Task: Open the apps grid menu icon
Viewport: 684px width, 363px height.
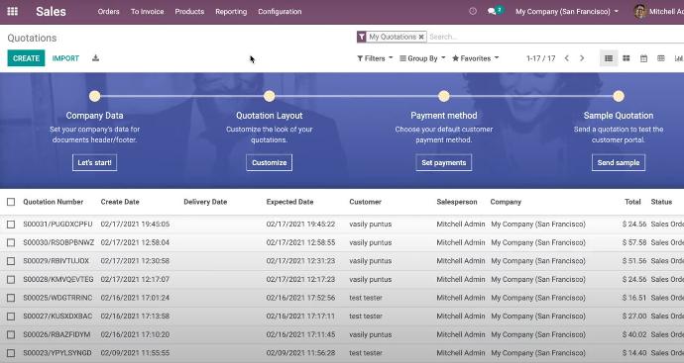Action: click(12, 11)
